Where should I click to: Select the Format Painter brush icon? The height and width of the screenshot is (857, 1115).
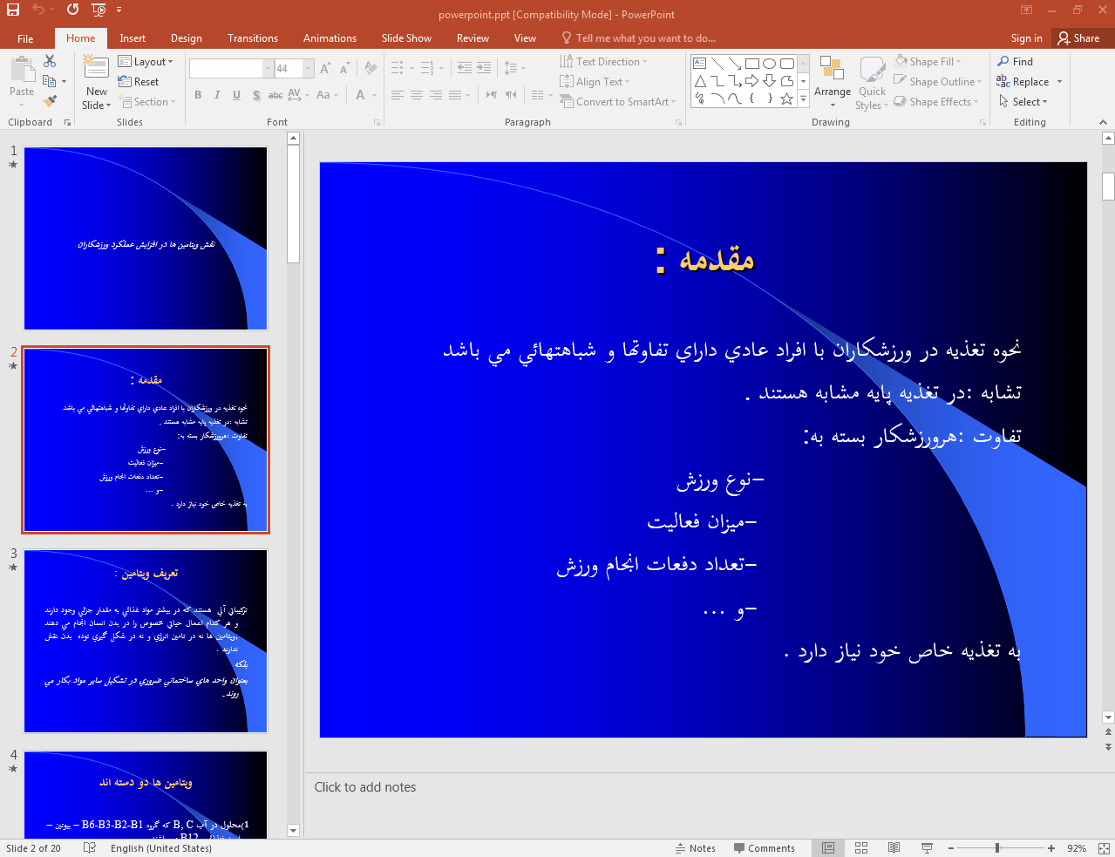50,101
